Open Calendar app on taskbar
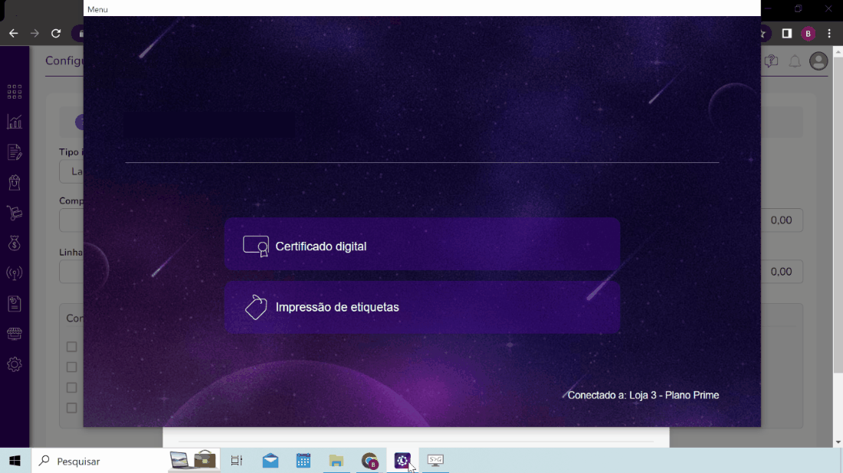The width and height of the screenshot is (843, 473). pos(303,461)
